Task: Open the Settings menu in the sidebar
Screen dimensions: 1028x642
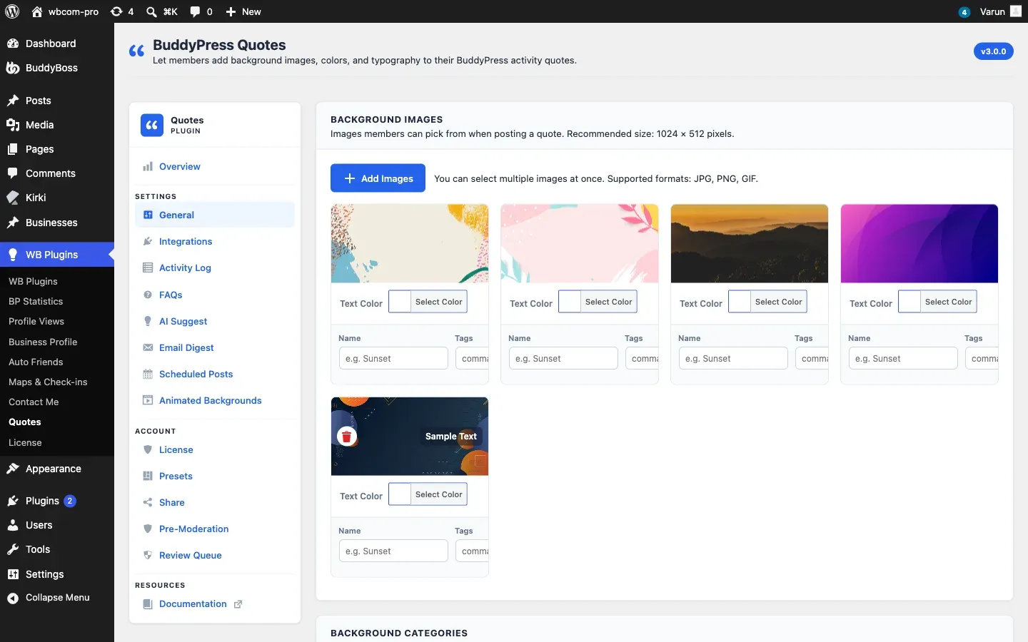Action: click(x=57, y=574)
